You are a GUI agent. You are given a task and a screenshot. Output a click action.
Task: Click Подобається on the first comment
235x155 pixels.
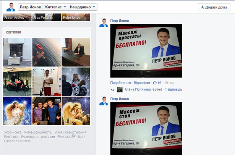tap(121, 83)
